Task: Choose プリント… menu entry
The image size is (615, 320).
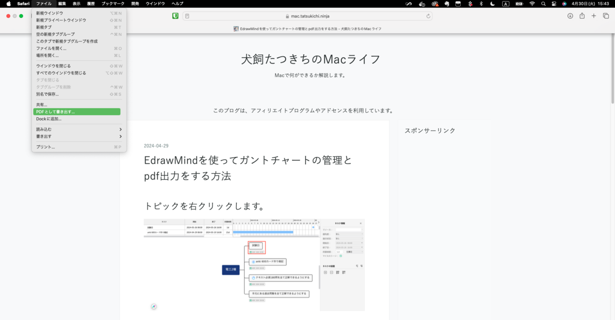Action: pos(79,147)
